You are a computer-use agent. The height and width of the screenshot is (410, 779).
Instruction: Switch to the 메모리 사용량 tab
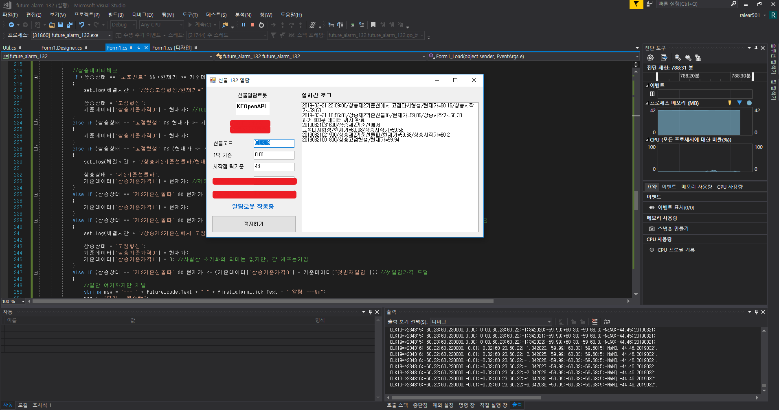click(x=696, y=187)
